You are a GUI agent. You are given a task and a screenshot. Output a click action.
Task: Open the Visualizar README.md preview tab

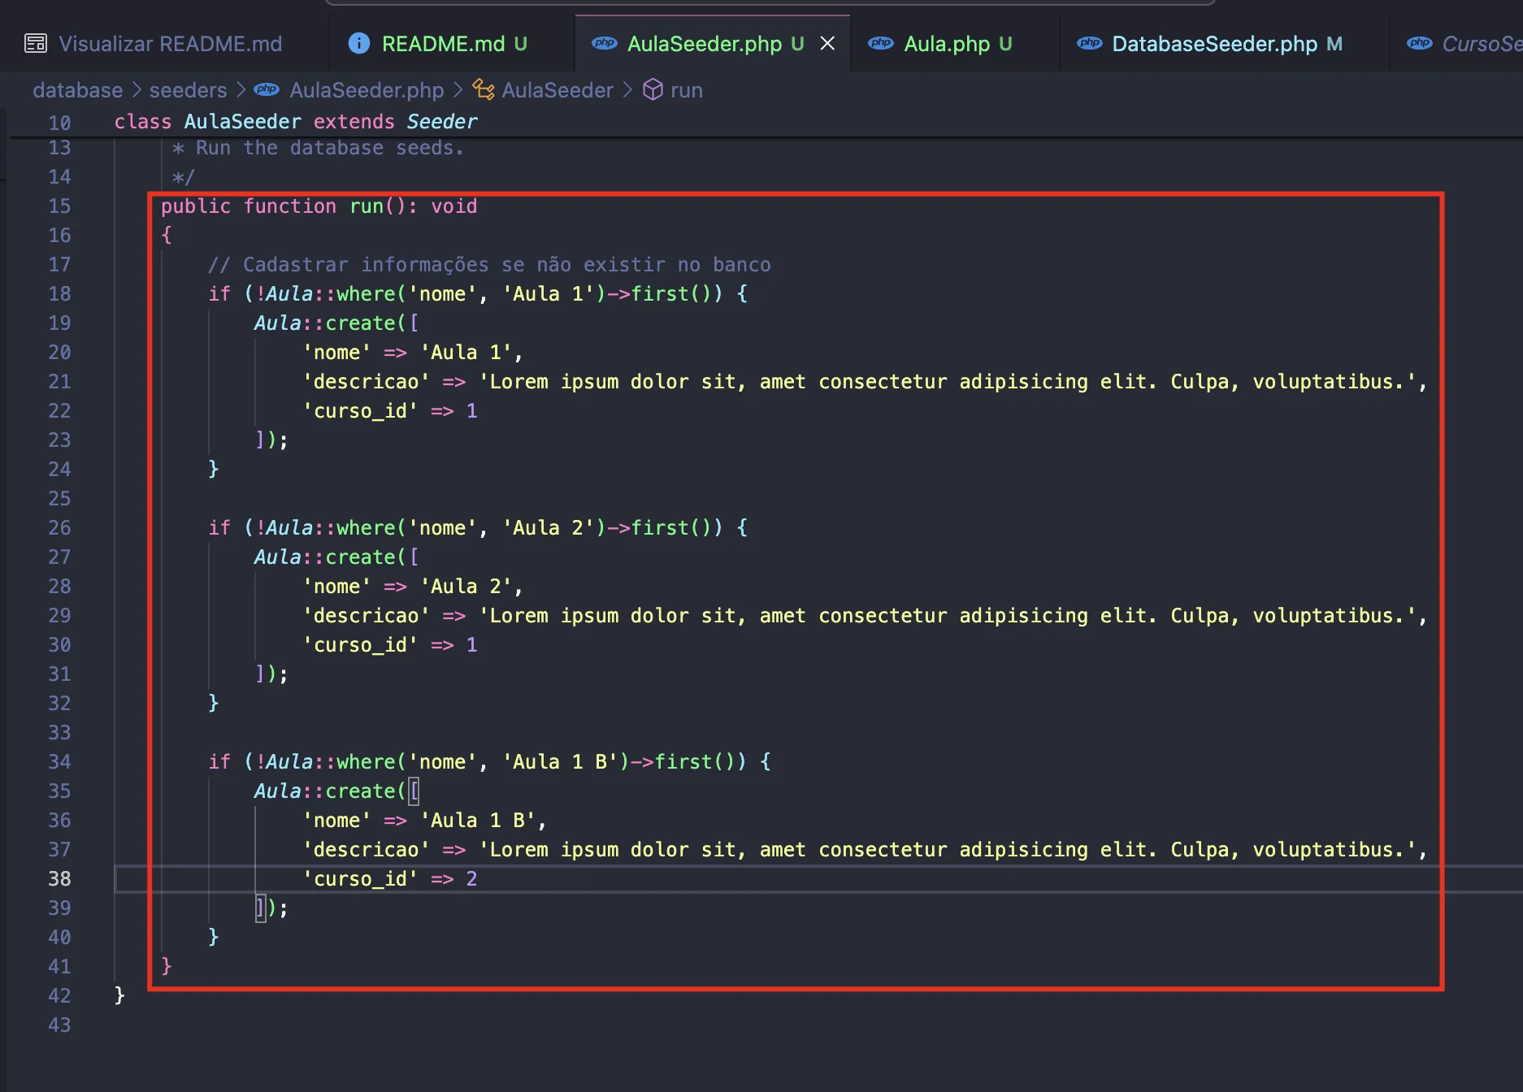170,44
